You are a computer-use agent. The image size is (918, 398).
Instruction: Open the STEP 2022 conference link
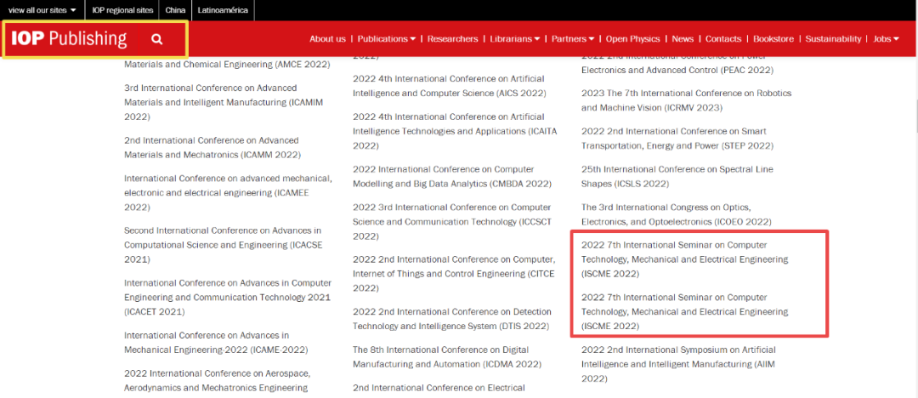click(x=677, y=139)
